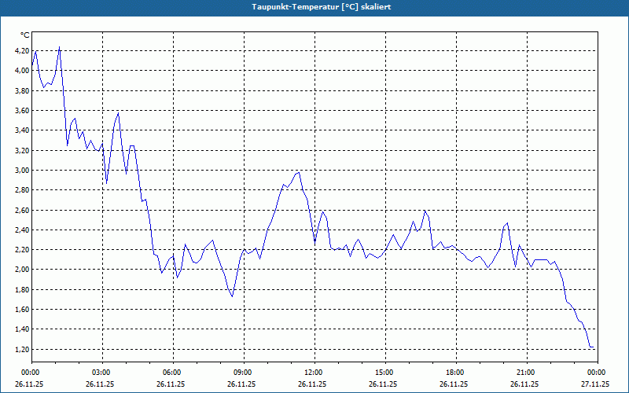
Task: Click the 26.11.25 date under 03:00
Action: coord(101,384)
